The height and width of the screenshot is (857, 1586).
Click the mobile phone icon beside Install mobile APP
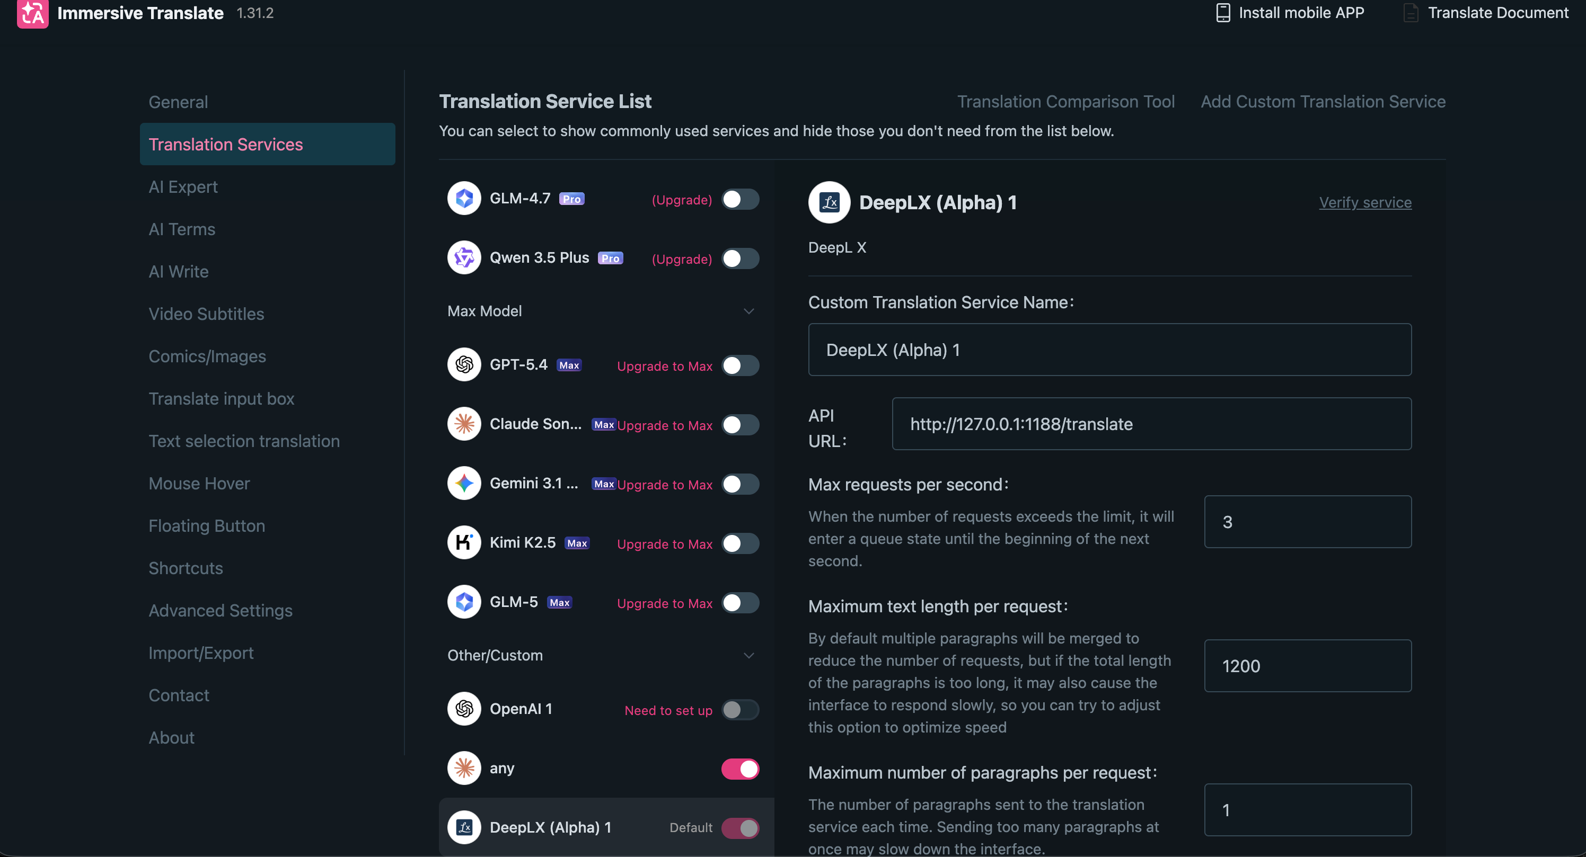pyautogui.click(x=1223, y=13)
